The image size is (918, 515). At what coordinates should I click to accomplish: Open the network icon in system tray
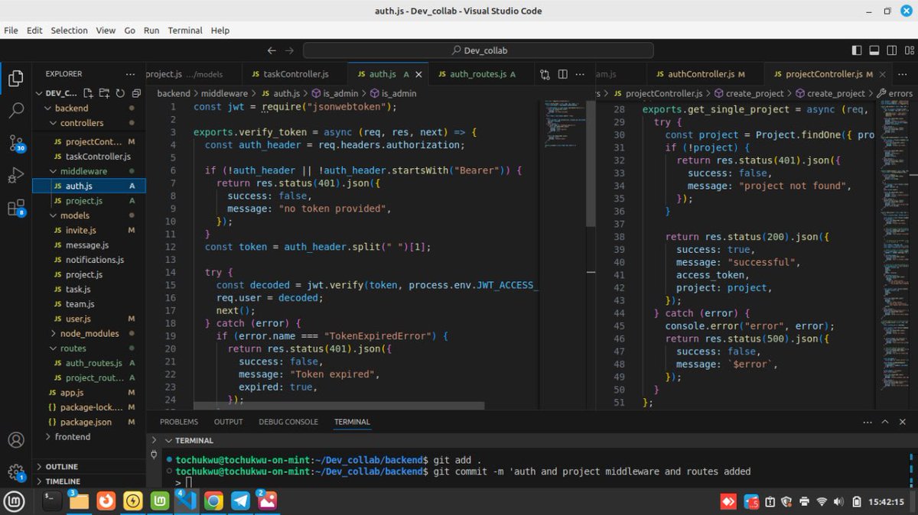tap(822, 502)
